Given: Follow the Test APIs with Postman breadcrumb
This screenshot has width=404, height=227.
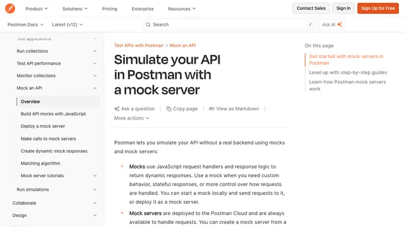Looking at the screenshot, I should (139, 45).
